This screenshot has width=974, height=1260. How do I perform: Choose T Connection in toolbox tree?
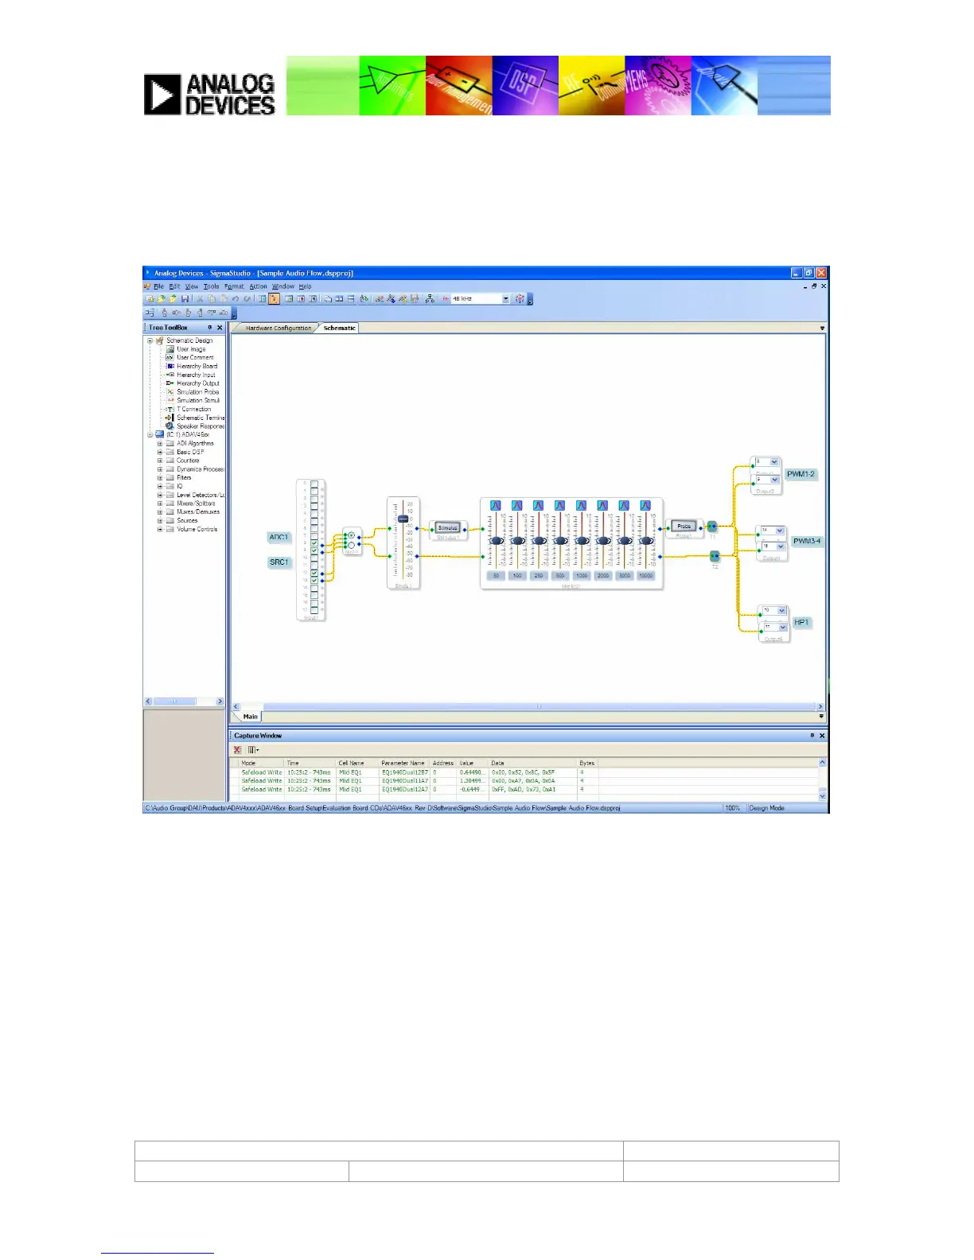[194, 409]
